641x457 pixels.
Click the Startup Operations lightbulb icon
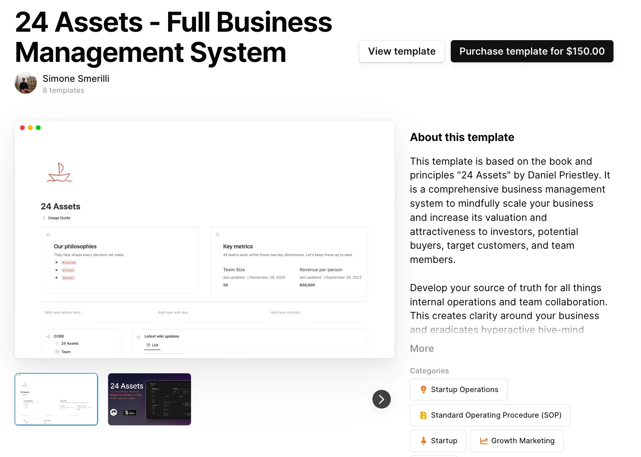[423, 390]
